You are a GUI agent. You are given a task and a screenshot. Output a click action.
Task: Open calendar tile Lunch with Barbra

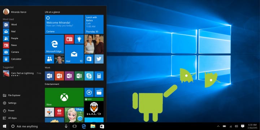pos(94,25)
